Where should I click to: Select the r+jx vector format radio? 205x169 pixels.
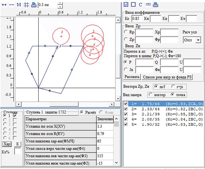click(173, 87)
